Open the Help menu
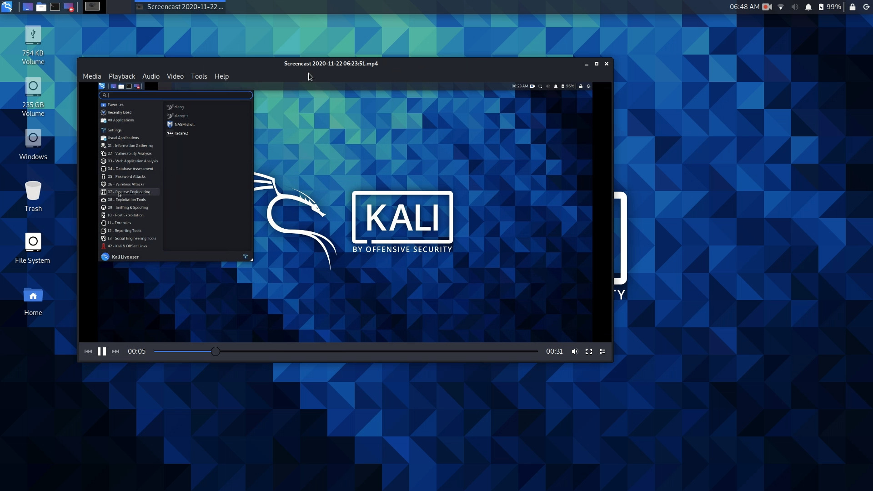873x491 pixels. [221, 76]
